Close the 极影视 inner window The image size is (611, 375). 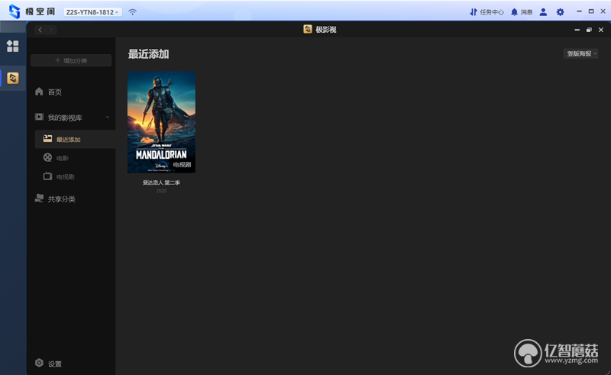click(x=601, y=30)
